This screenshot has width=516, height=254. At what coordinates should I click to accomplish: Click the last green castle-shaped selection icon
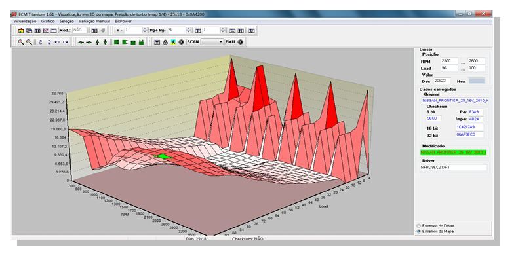click(141, 42)
